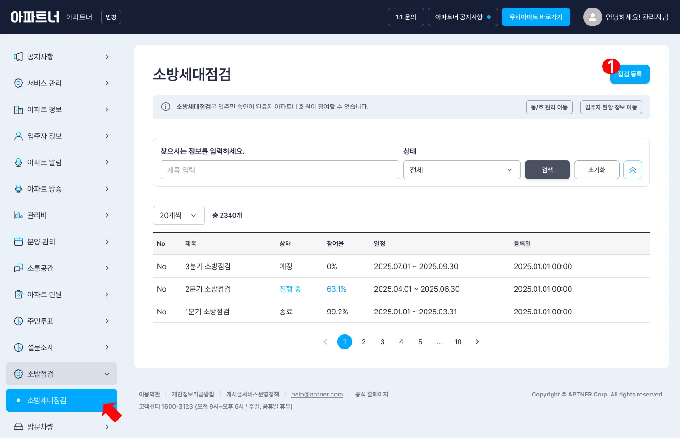Click the 1:1 문의 button
This screenshot has width=680, height=438.
click(406, 17)
